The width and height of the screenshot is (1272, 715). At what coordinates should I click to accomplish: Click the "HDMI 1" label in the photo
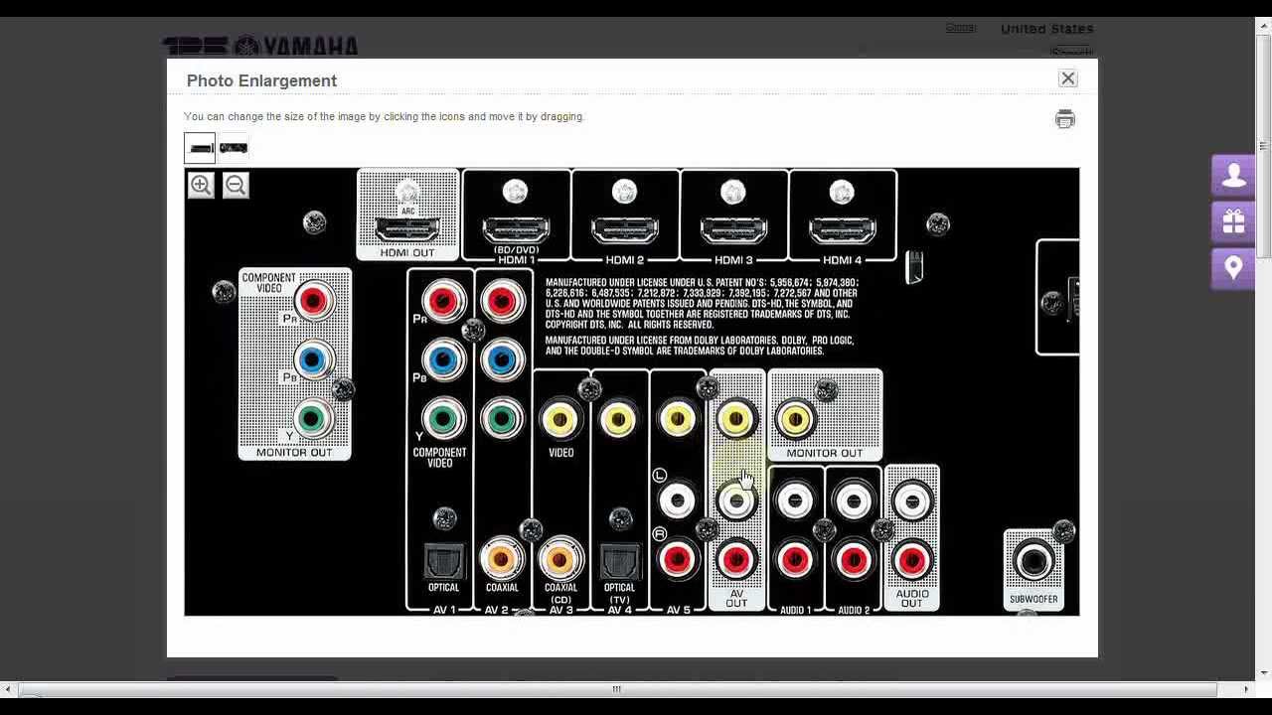pyautogui.click(x=516, y=260)
